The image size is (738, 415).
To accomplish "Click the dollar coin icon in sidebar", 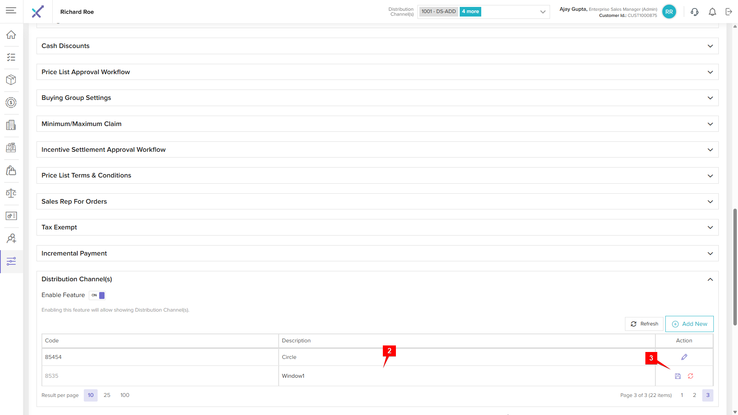I will (x=11, y=103).
